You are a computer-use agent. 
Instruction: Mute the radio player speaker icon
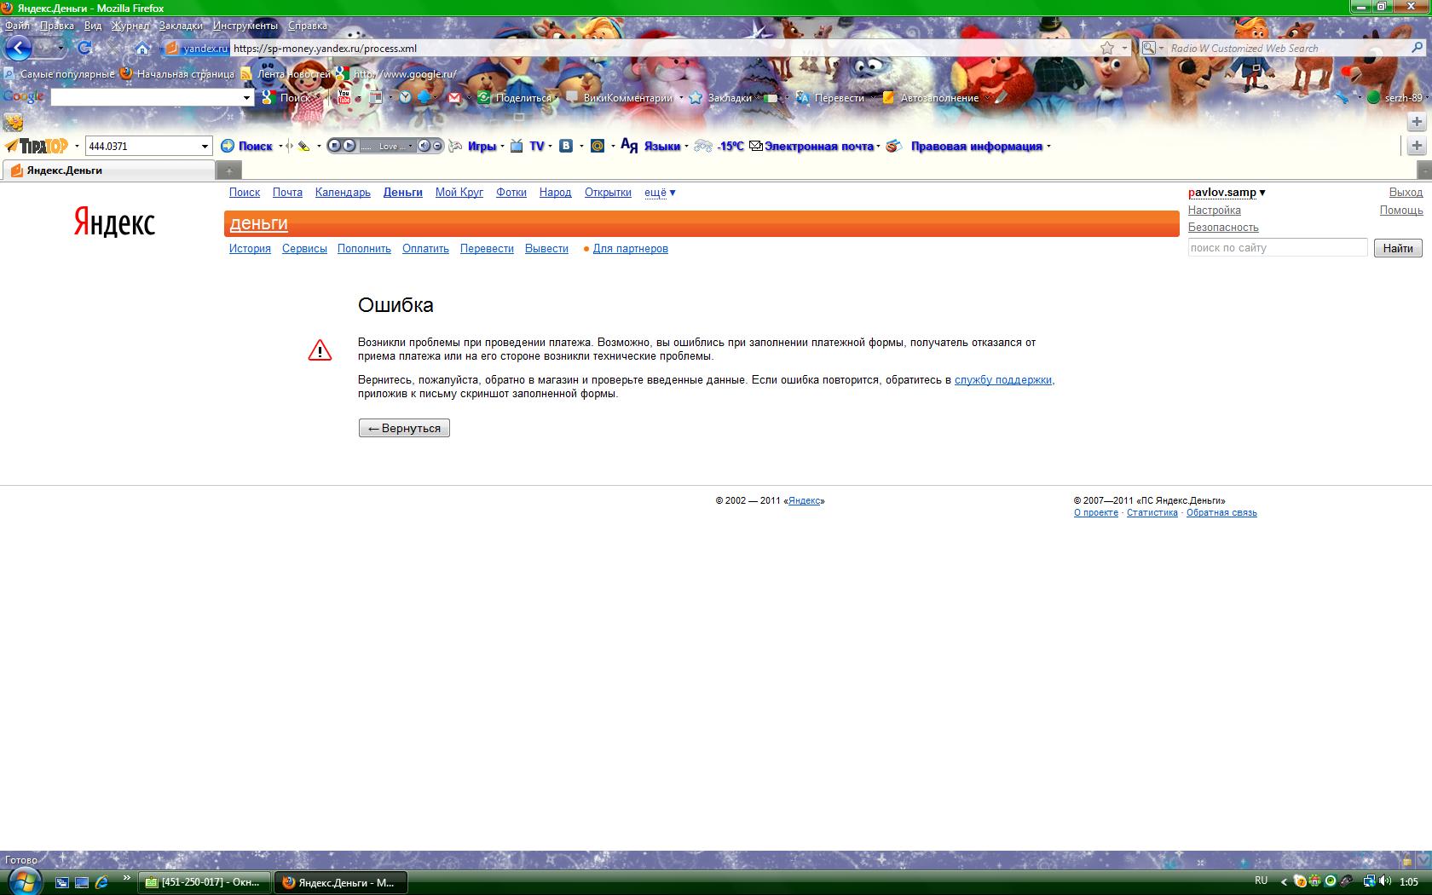[424, 146]
